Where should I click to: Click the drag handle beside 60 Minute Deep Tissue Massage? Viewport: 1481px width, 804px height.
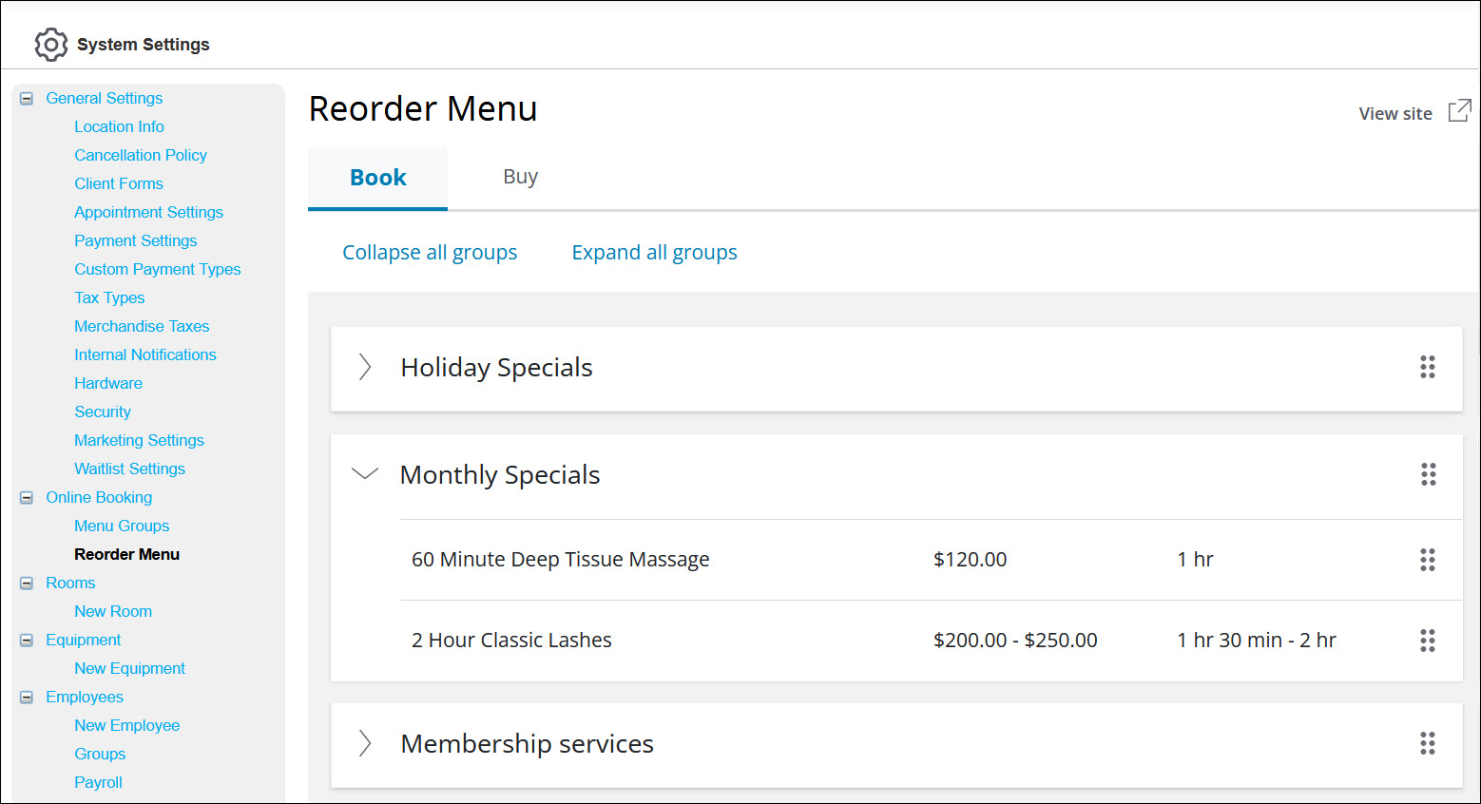tap(1428, 560)
